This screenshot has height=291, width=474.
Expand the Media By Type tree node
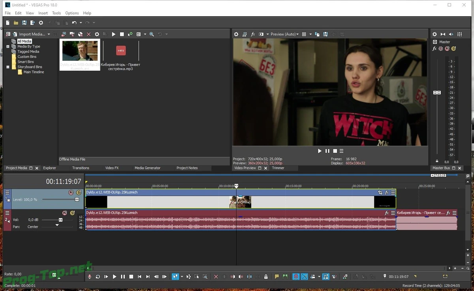8,47
